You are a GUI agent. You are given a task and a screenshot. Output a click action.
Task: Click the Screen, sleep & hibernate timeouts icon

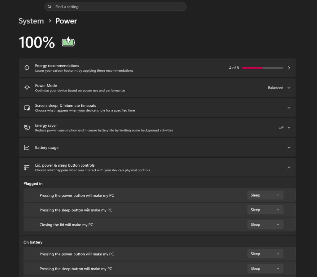point(27,108)
